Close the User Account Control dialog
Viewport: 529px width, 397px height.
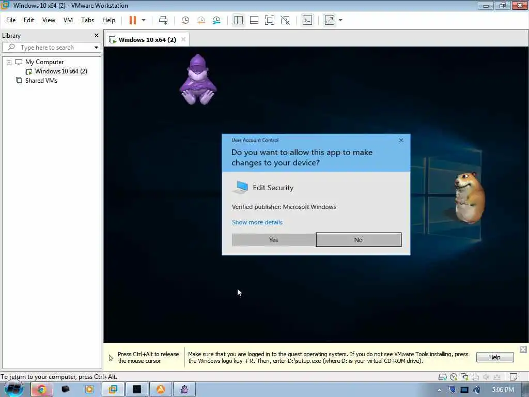401,140
